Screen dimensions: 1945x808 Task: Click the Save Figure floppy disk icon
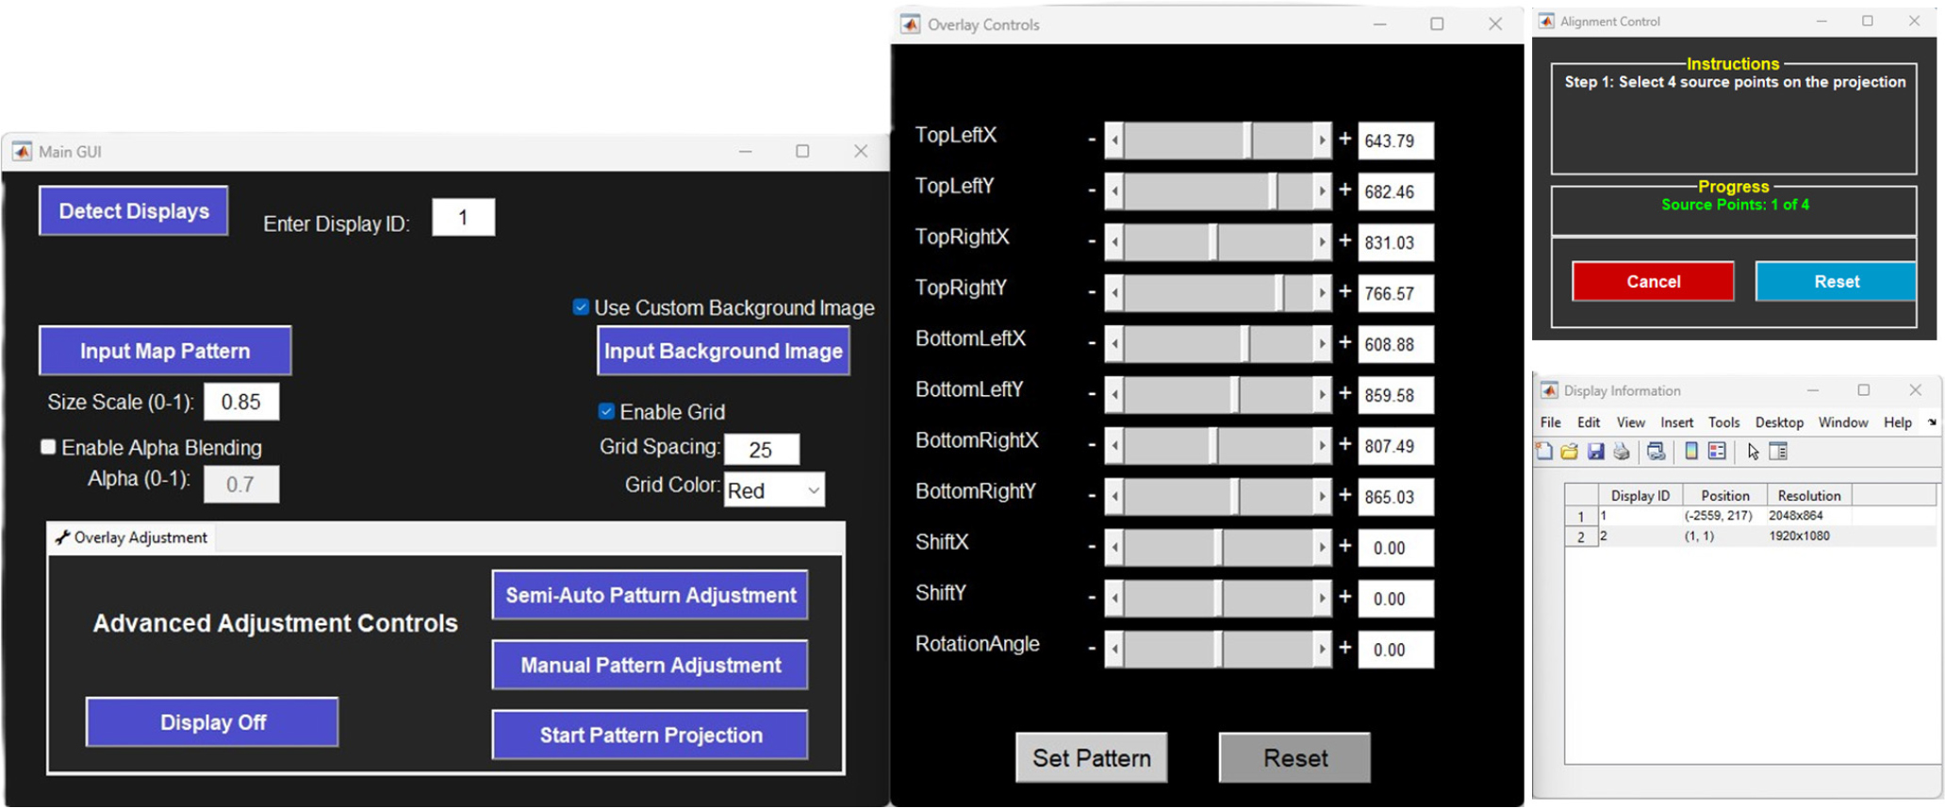(x=1595, y=452)
